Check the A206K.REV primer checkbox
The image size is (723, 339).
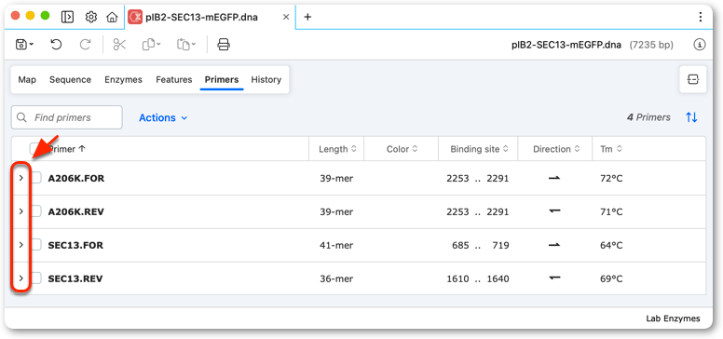[x=36, y=211]
